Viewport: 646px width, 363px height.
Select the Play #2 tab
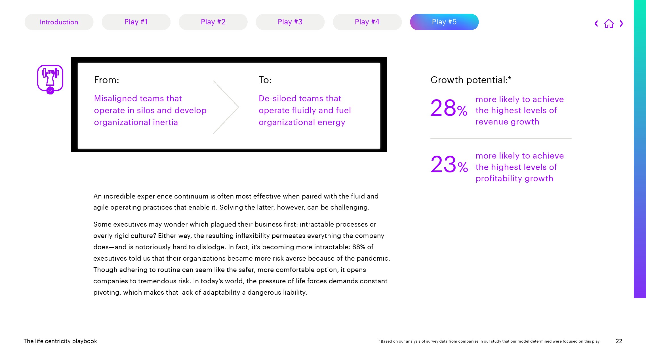213,22
